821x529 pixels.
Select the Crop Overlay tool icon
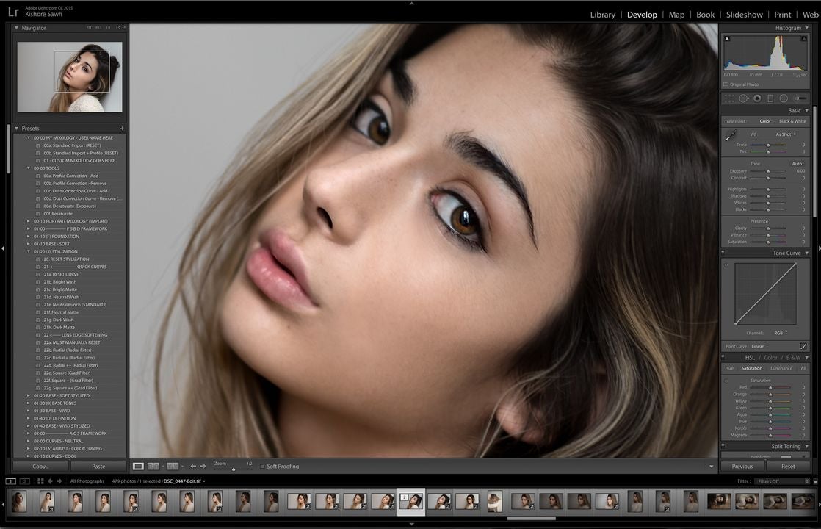pos(729,98)
